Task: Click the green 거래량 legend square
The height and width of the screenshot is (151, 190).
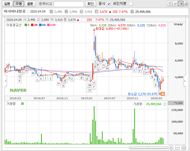Action: pyautogui.click(x=22, y=104)
